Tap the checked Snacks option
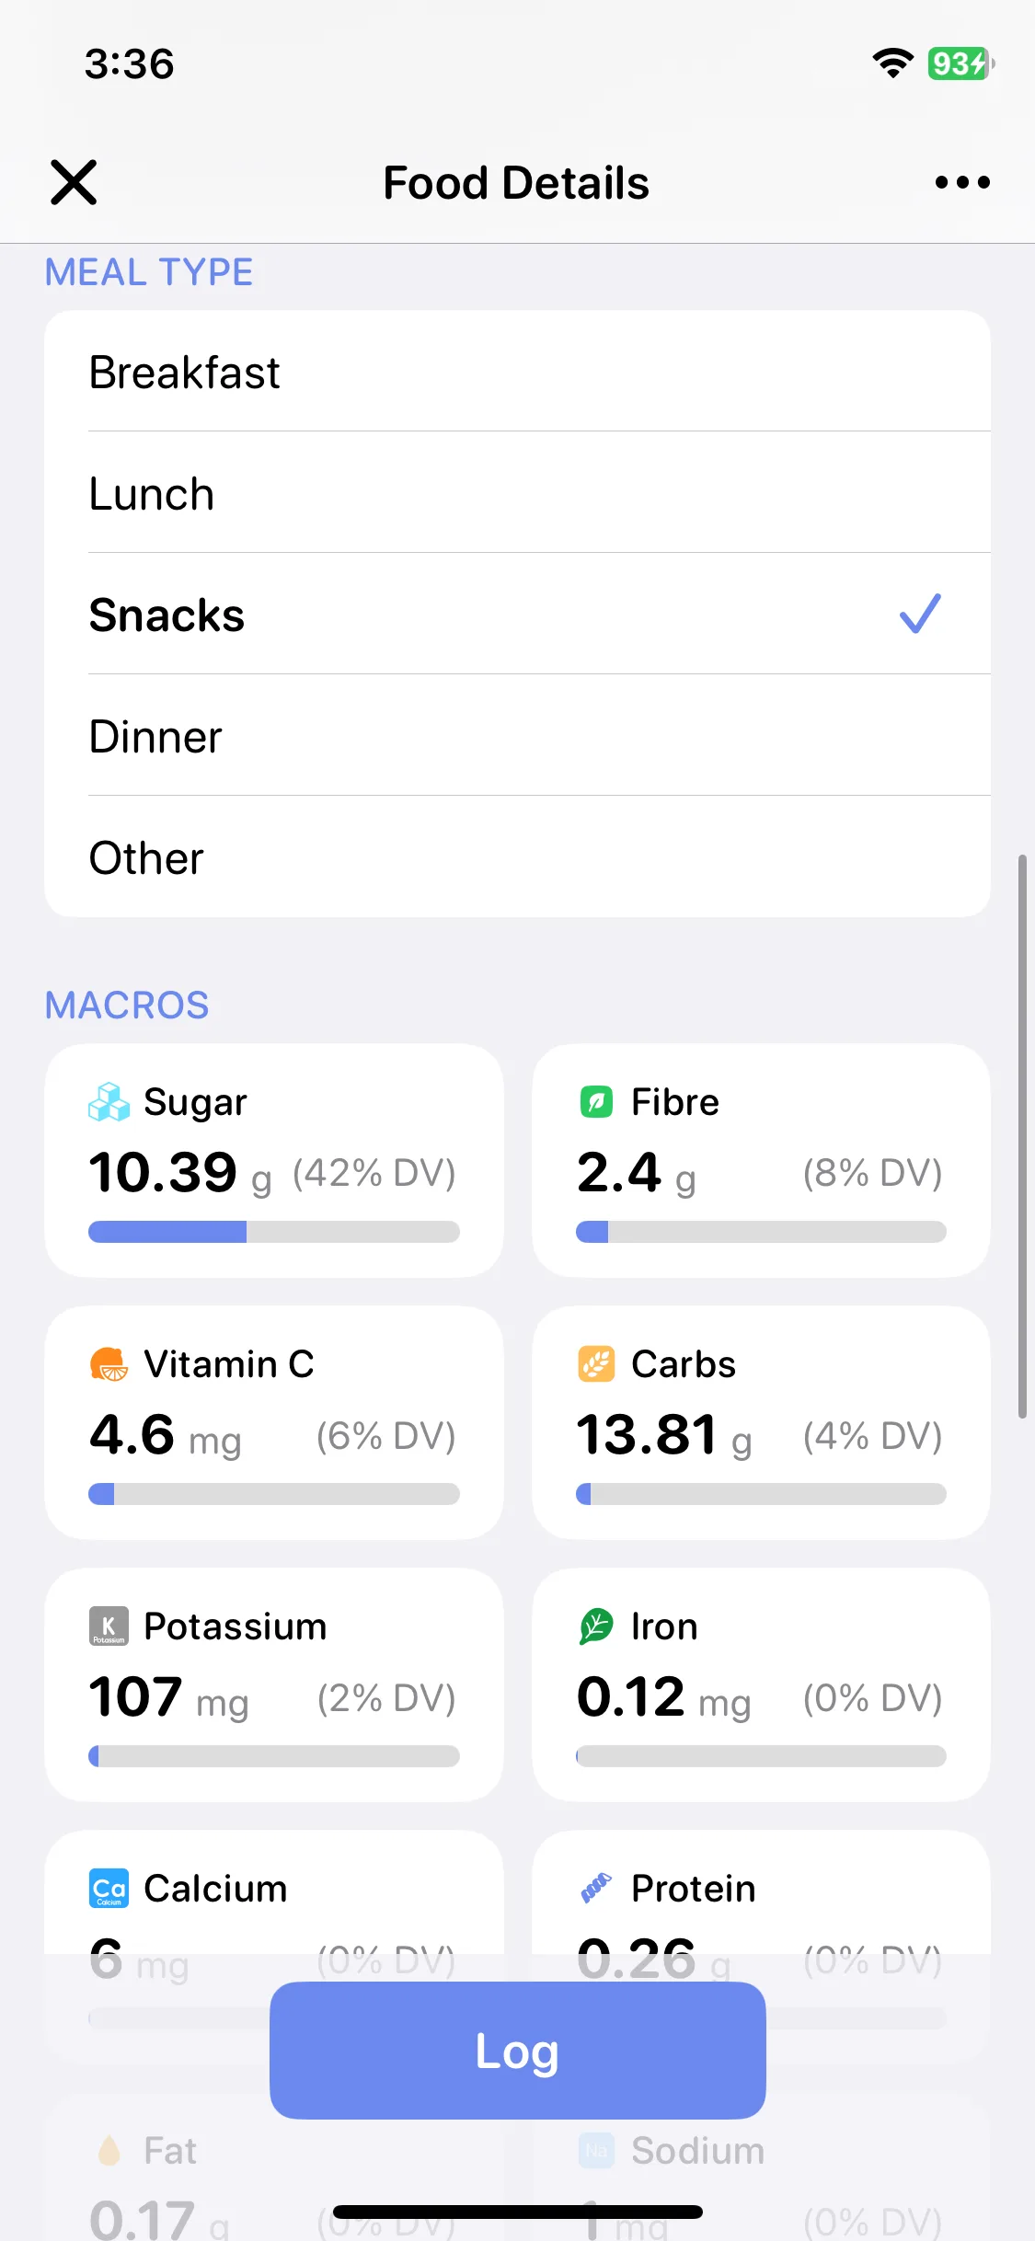Screen dimensions: 1035x2241 click(517, 615)
